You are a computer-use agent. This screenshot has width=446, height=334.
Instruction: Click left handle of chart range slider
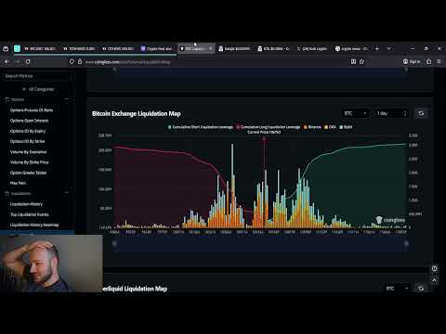(114, 243)
